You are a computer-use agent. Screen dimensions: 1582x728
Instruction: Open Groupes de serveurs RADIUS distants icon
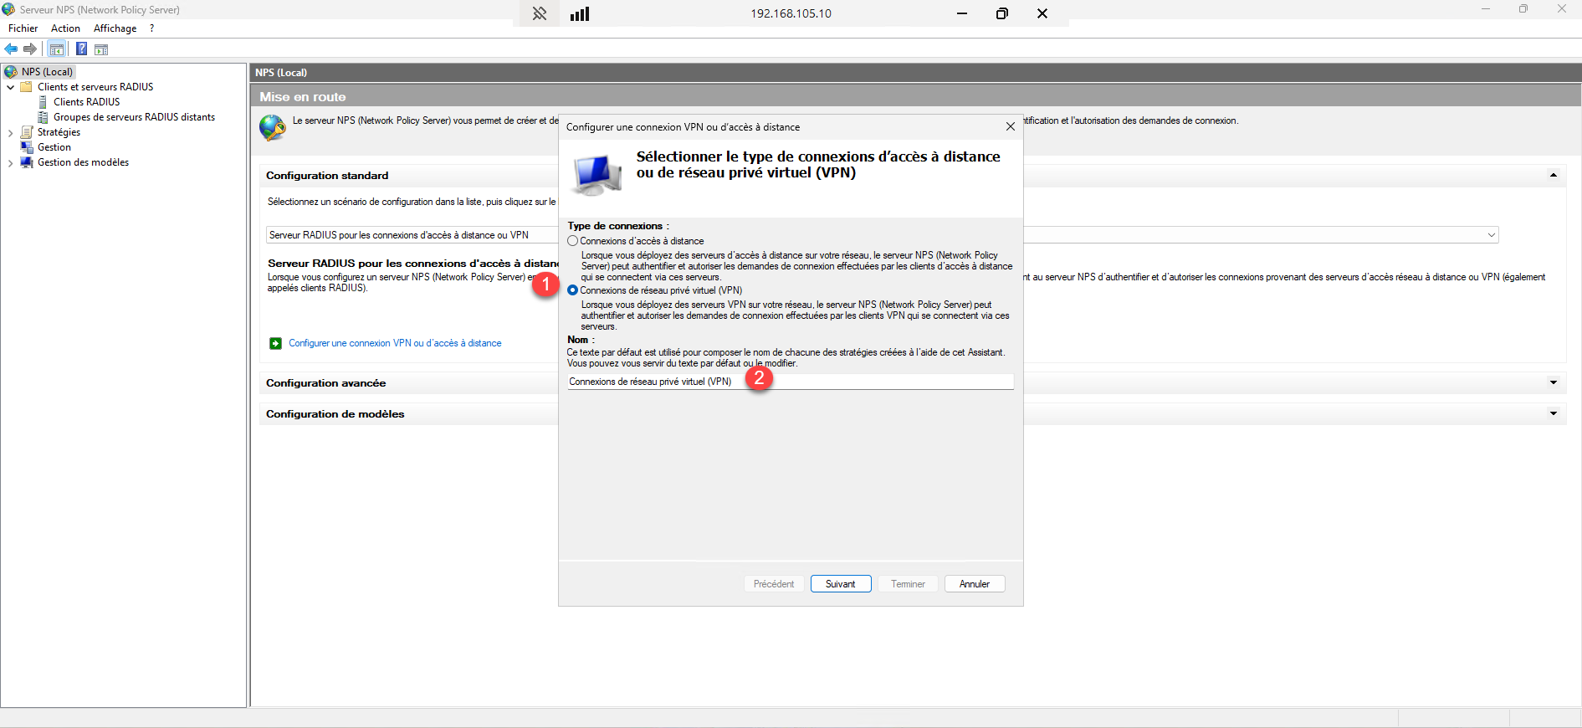pyautogui.click(x=44, y=117)
